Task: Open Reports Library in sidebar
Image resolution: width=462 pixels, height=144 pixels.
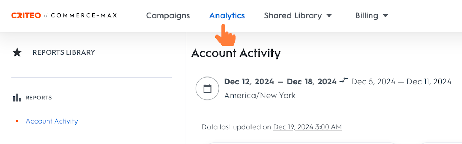Action: 64,52
